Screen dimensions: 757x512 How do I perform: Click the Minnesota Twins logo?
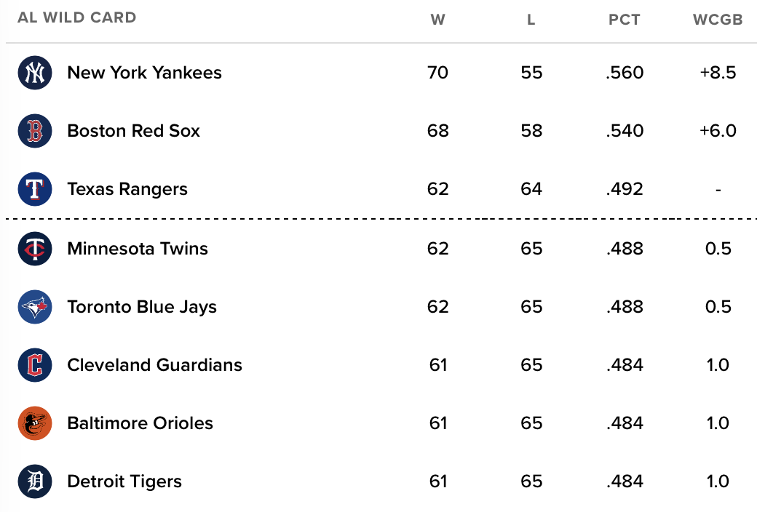[x=35, y=249]
